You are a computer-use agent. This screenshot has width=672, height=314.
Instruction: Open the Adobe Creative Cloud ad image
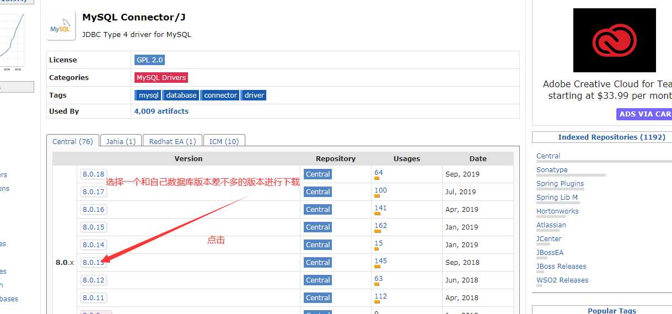(615, 40)
